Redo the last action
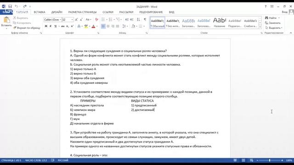This screenshot has width=294, height=165. (25, 6)
